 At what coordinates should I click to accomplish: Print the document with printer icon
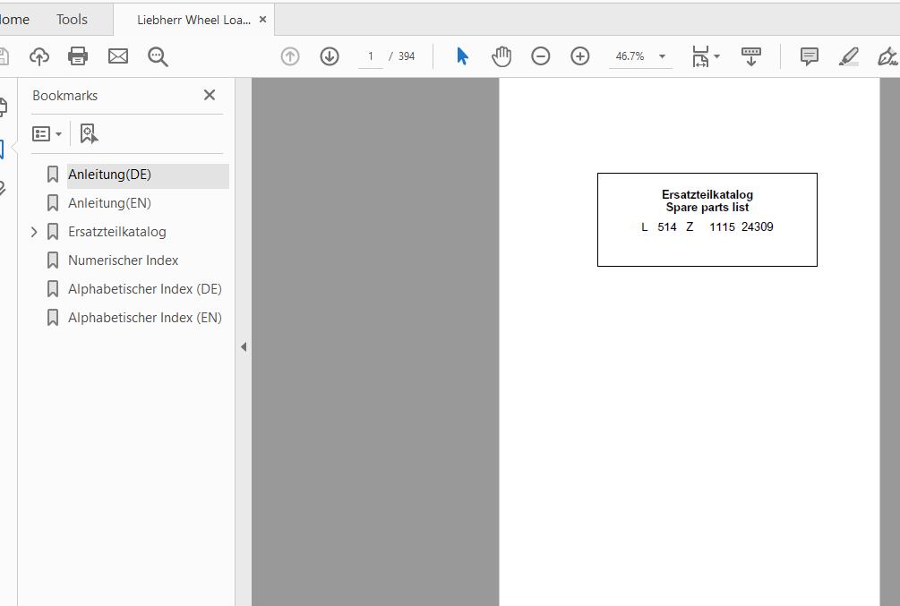(x=78, y=56)
